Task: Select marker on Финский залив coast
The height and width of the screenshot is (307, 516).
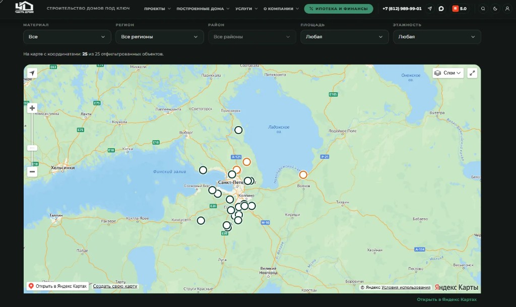Action: click(x=203, y=170)
